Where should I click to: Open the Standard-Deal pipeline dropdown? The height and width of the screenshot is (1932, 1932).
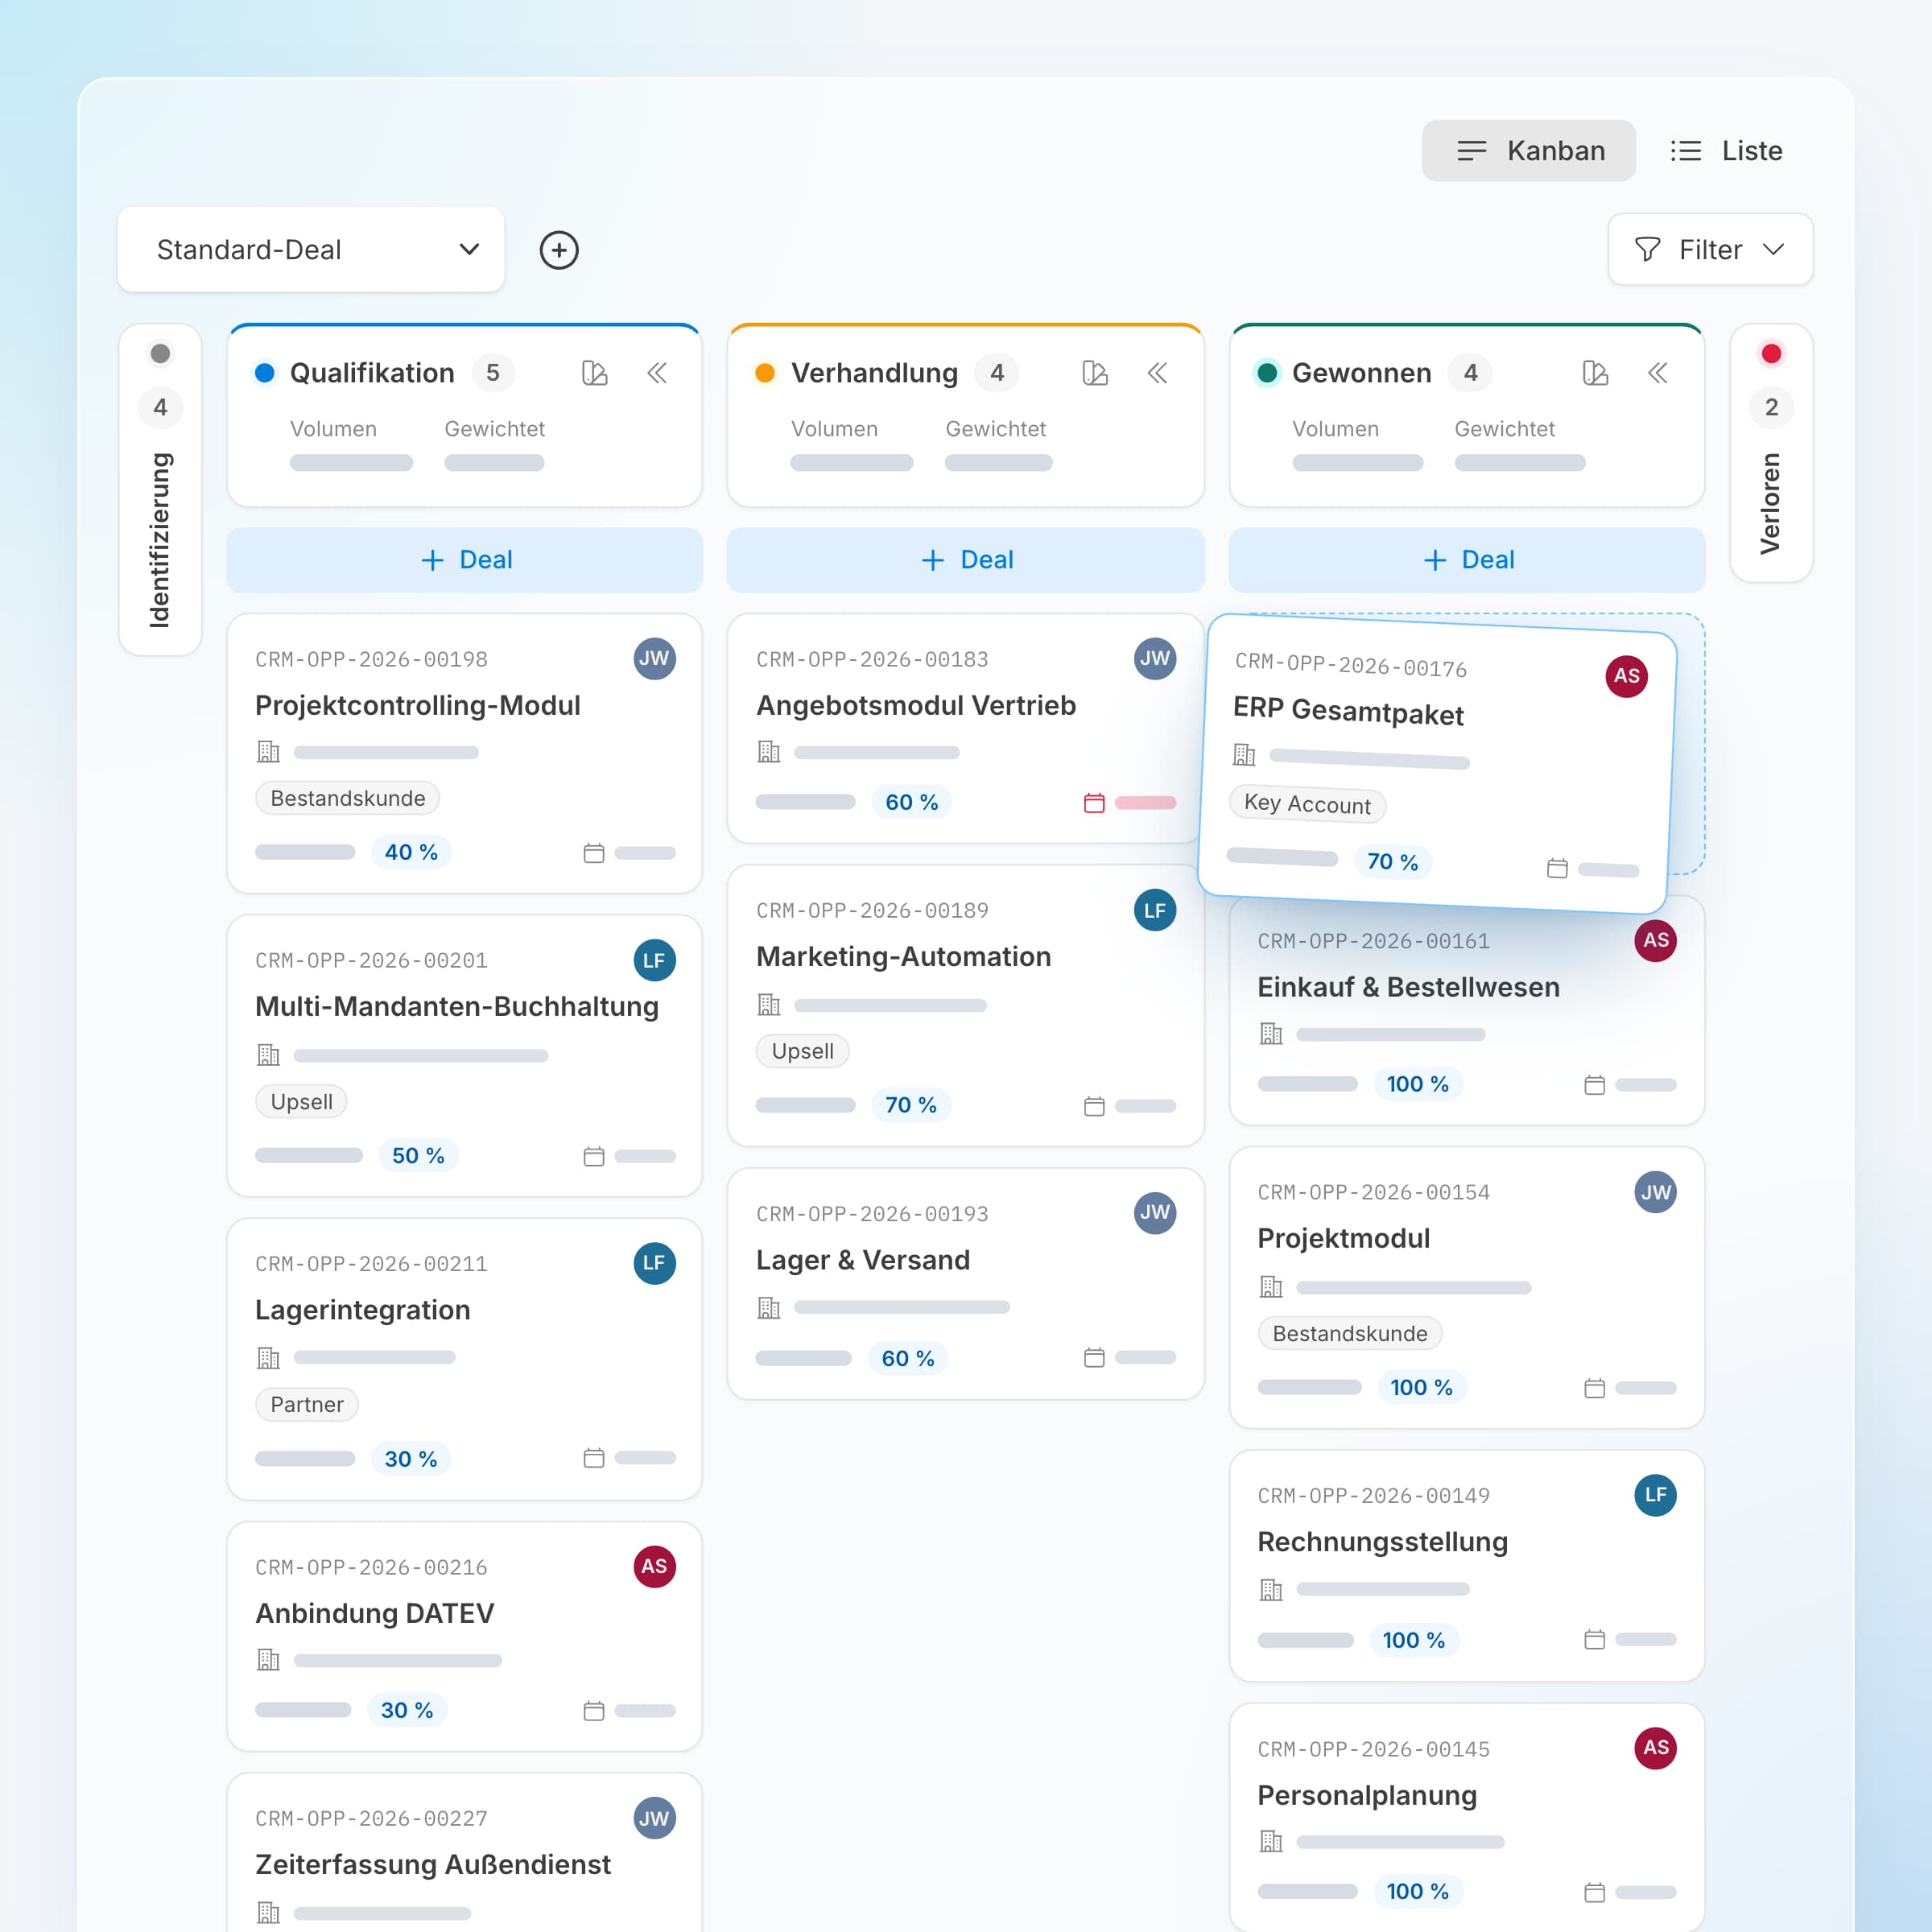[311, 250]
